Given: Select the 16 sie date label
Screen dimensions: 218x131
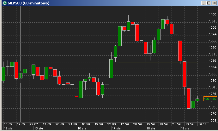Looking at the screenshot, I should (x=82, y=128).
